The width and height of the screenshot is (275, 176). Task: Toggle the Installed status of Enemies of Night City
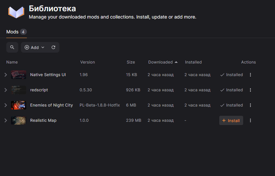coord(232,105)
